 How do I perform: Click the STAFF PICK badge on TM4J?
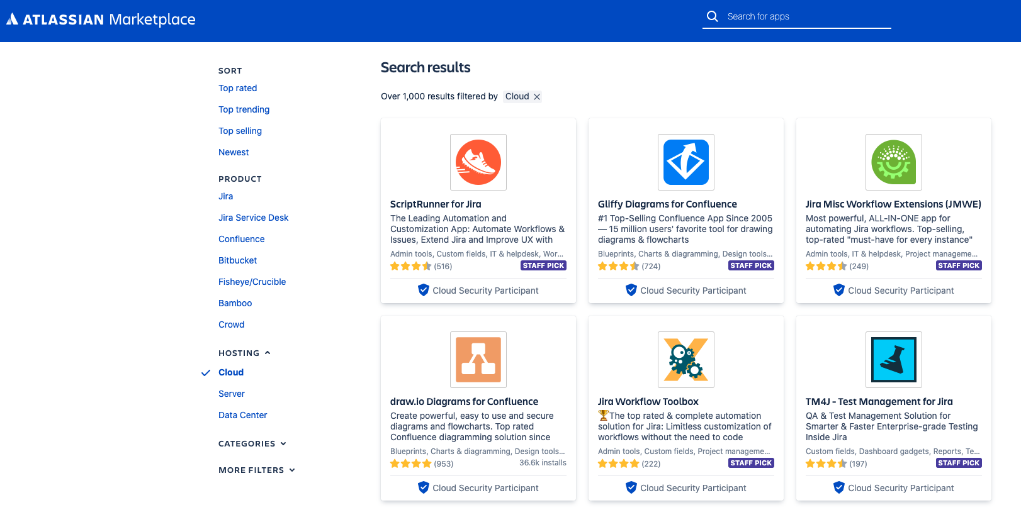[x=959, y=463]
